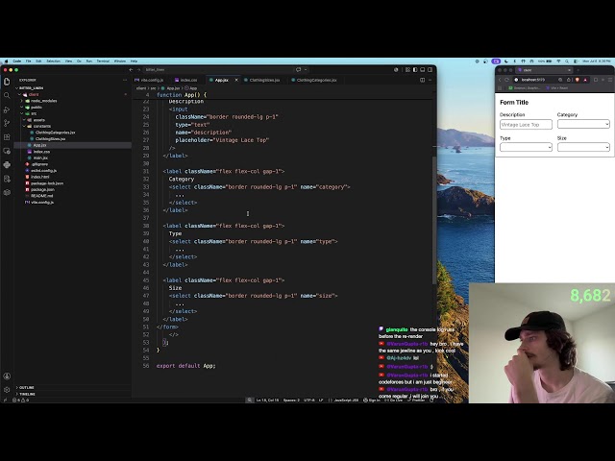Open the Copilot chat icon in title bar
Viewport: 615px width, 461px height.
[299, 70]
